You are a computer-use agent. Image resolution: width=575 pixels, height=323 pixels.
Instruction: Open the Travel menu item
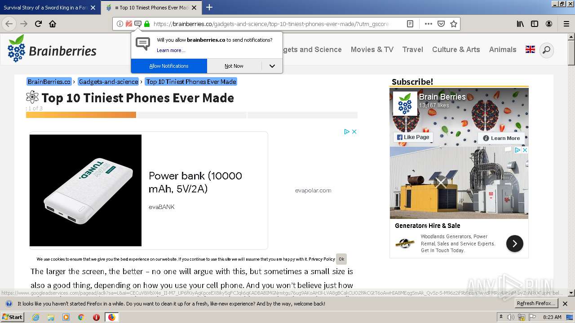413,49
